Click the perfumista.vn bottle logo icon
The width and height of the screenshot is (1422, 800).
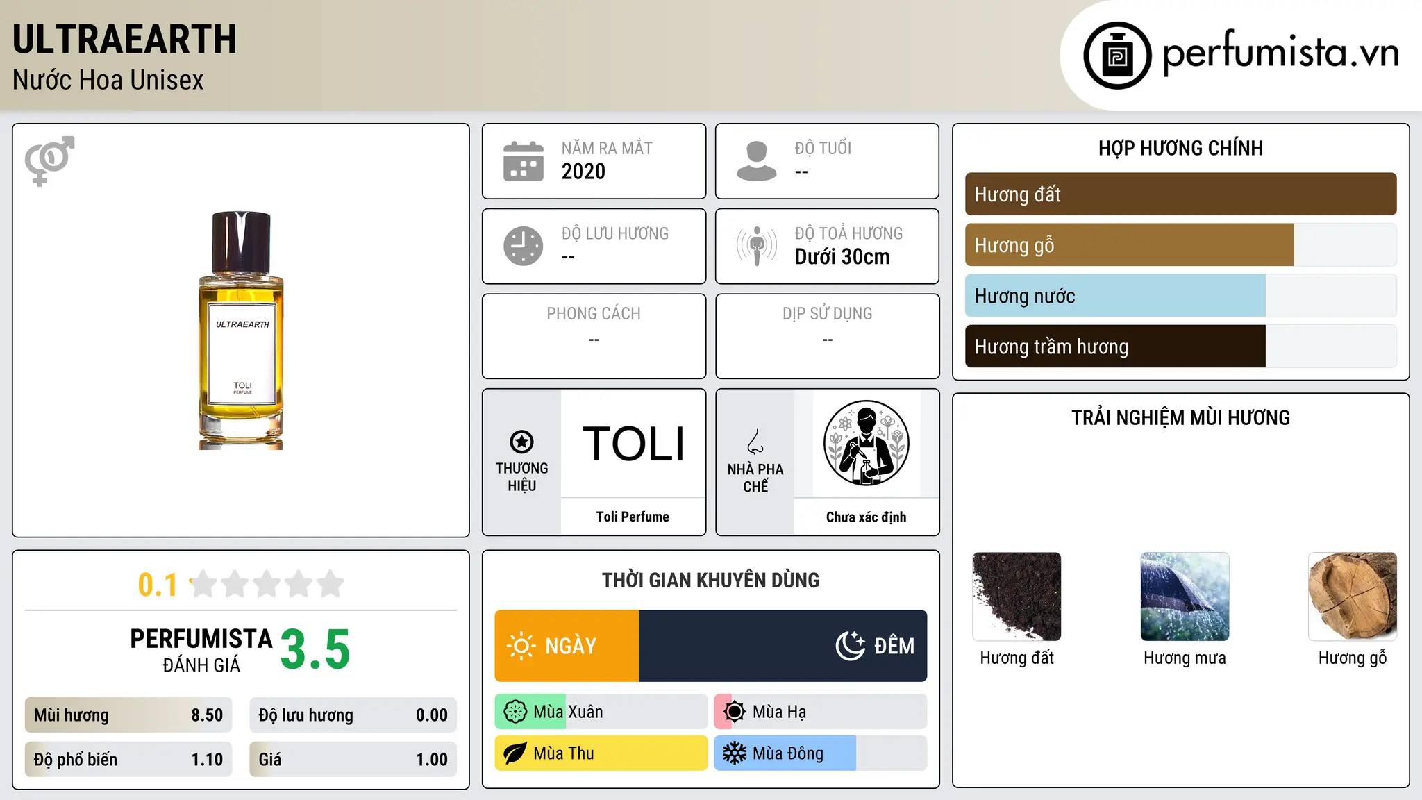click(1117, 56)
